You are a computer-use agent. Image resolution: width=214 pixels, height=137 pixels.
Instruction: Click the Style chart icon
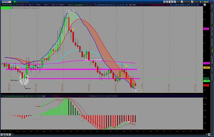(x=175, y=2)
